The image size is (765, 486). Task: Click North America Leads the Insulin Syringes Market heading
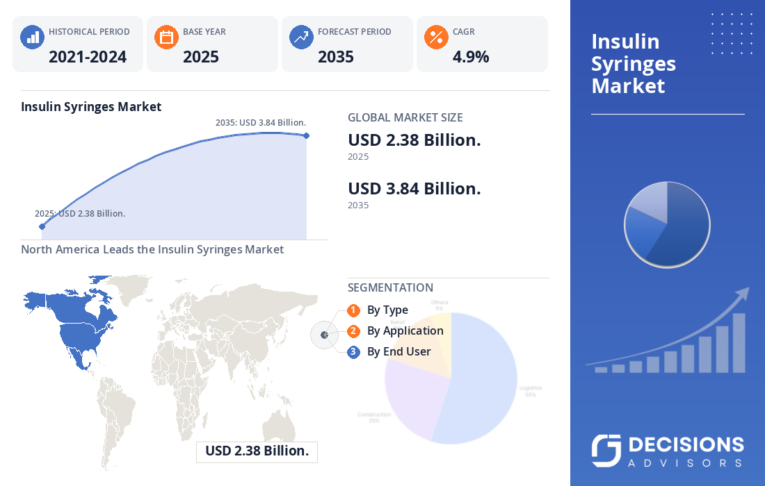pos(152,249)
